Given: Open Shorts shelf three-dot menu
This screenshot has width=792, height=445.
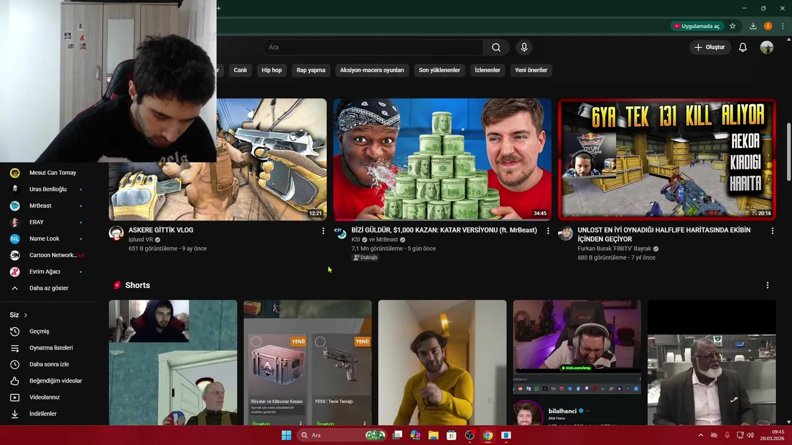Looking at the screenshot, I should pos(767,285).
